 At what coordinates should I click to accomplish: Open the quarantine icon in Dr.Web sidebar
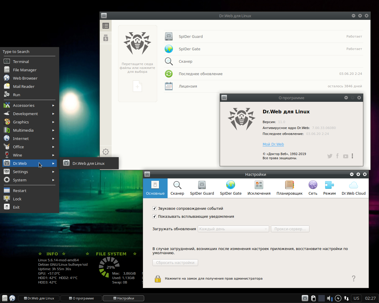coord(106,38)
